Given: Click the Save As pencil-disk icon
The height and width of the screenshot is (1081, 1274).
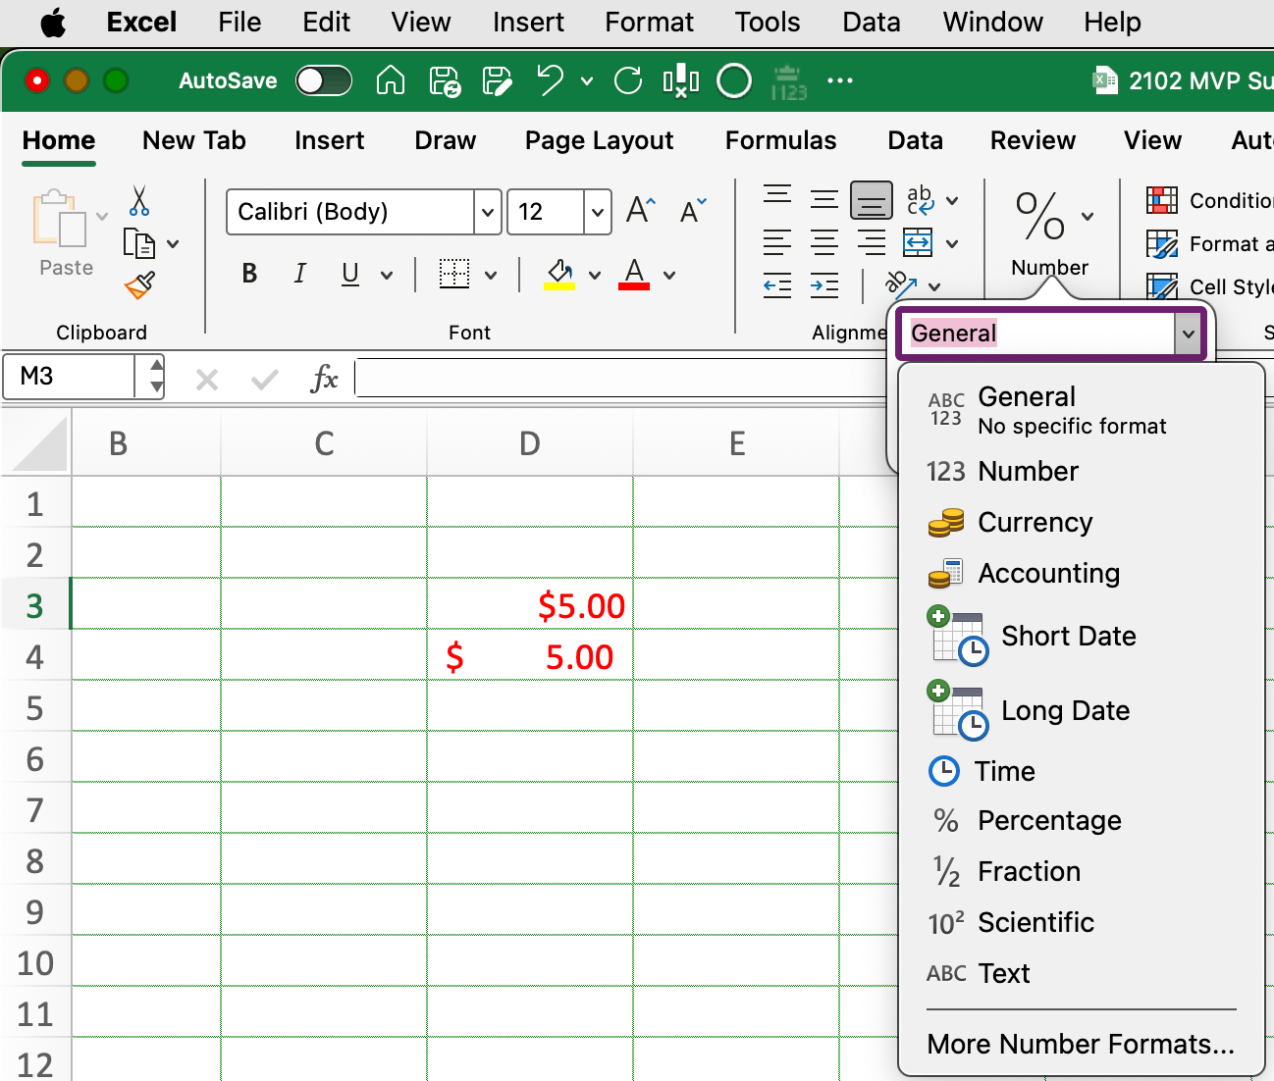Looking at the screenshot, I should click(x=498, y=80).
